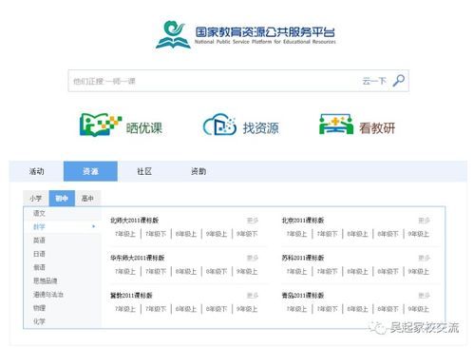Open 9年级上 under 苏科2011课标版
Screen dimensions: 474x348
pyautogui.click(x=418, y=271)
